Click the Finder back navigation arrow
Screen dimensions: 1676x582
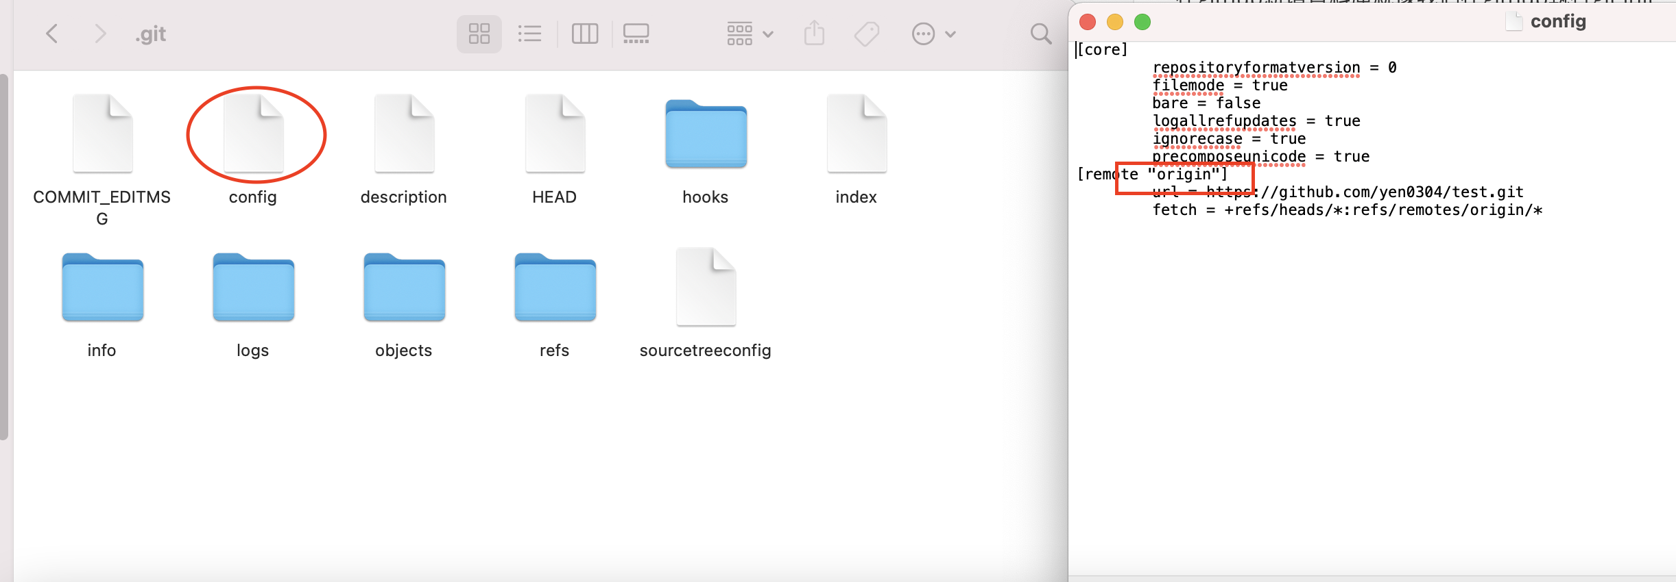point(52,34)
